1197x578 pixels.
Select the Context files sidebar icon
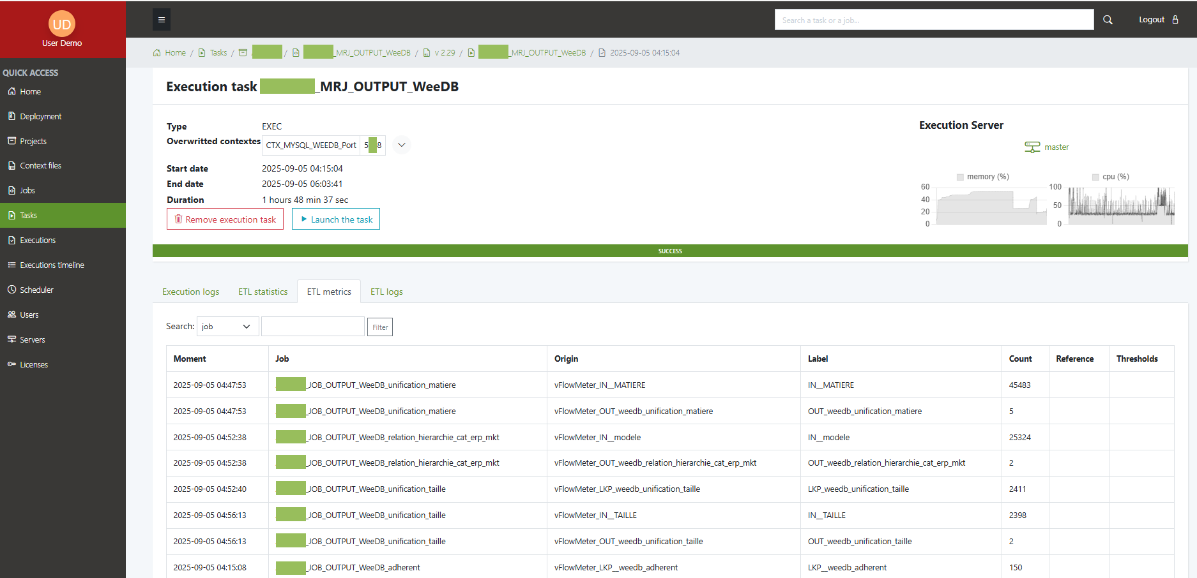(x=11, y=165)
